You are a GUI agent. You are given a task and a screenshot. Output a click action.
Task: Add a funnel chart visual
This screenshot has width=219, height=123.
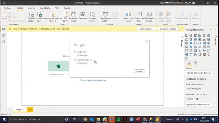click(x=191, y=43)
